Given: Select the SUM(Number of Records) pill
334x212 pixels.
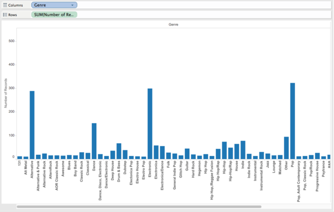Looking at the screenshot, I should click(54, 14).
